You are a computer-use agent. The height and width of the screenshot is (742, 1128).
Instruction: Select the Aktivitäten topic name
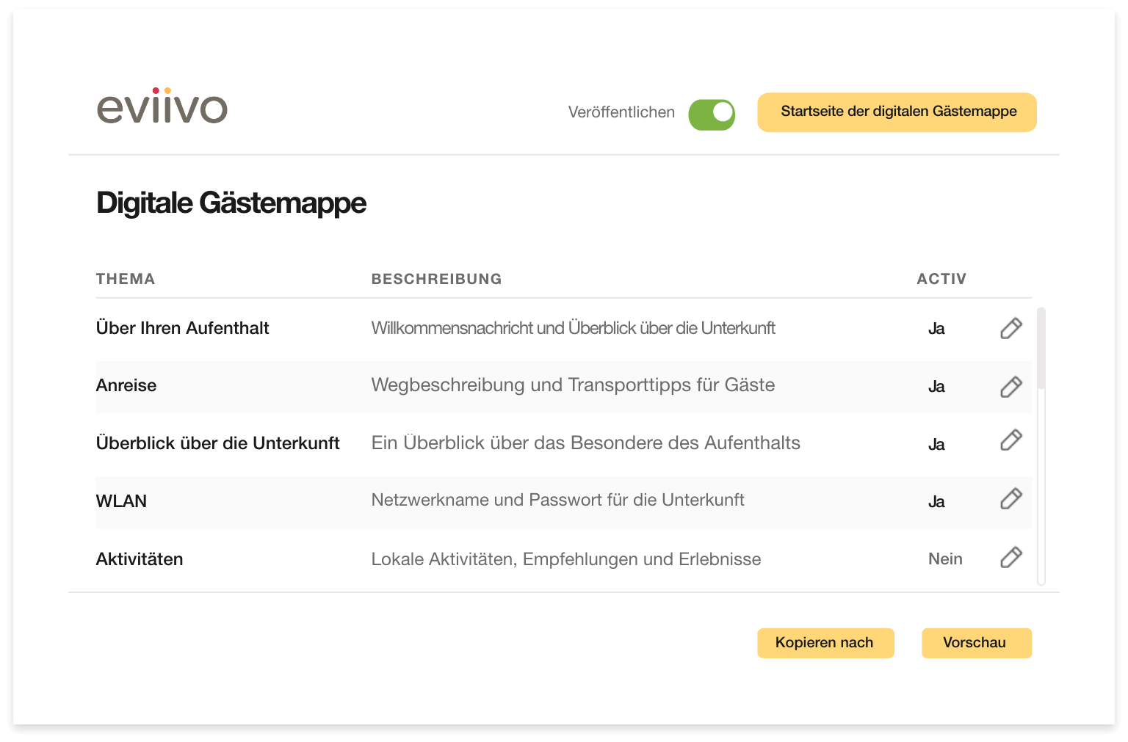pos(140,559)
